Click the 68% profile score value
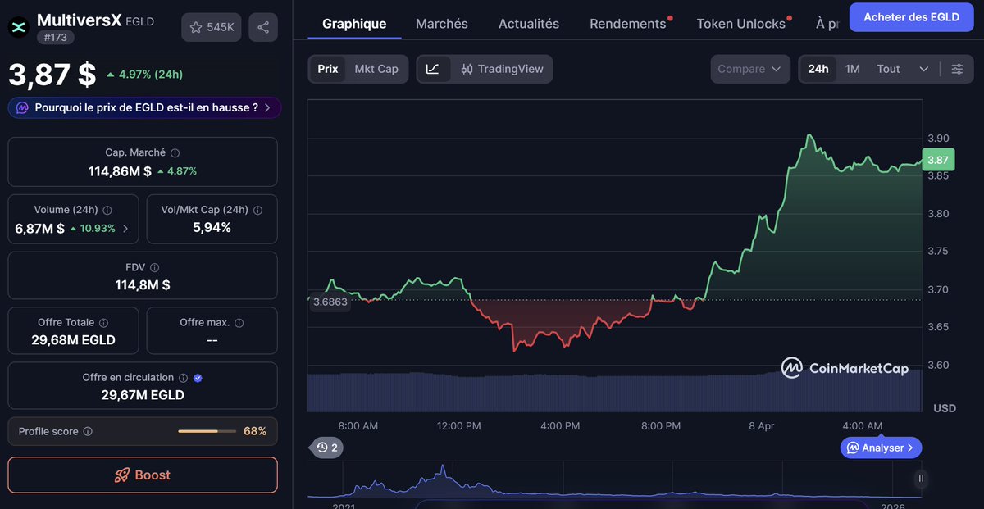The image size is (984, 509). pyautogui.click(x=255, y=431)
